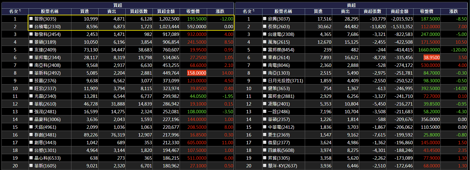
Task: Click the closing price 592.0000
Action: (x=197, y=27)
